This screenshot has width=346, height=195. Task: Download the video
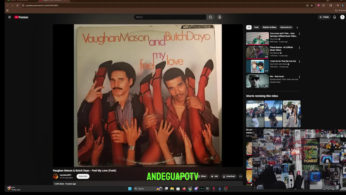coord(229,176)
